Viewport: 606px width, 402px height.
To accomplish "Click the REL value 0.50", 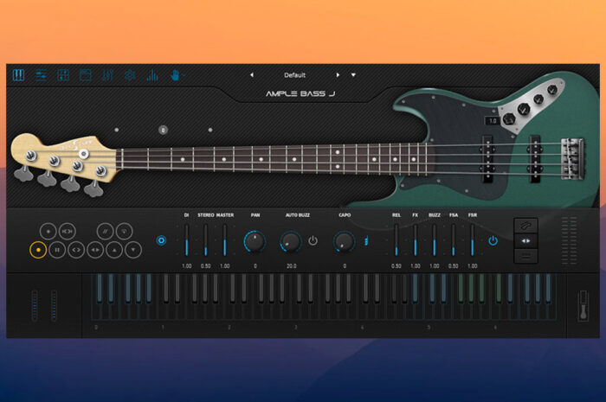I will pos(396,265).
